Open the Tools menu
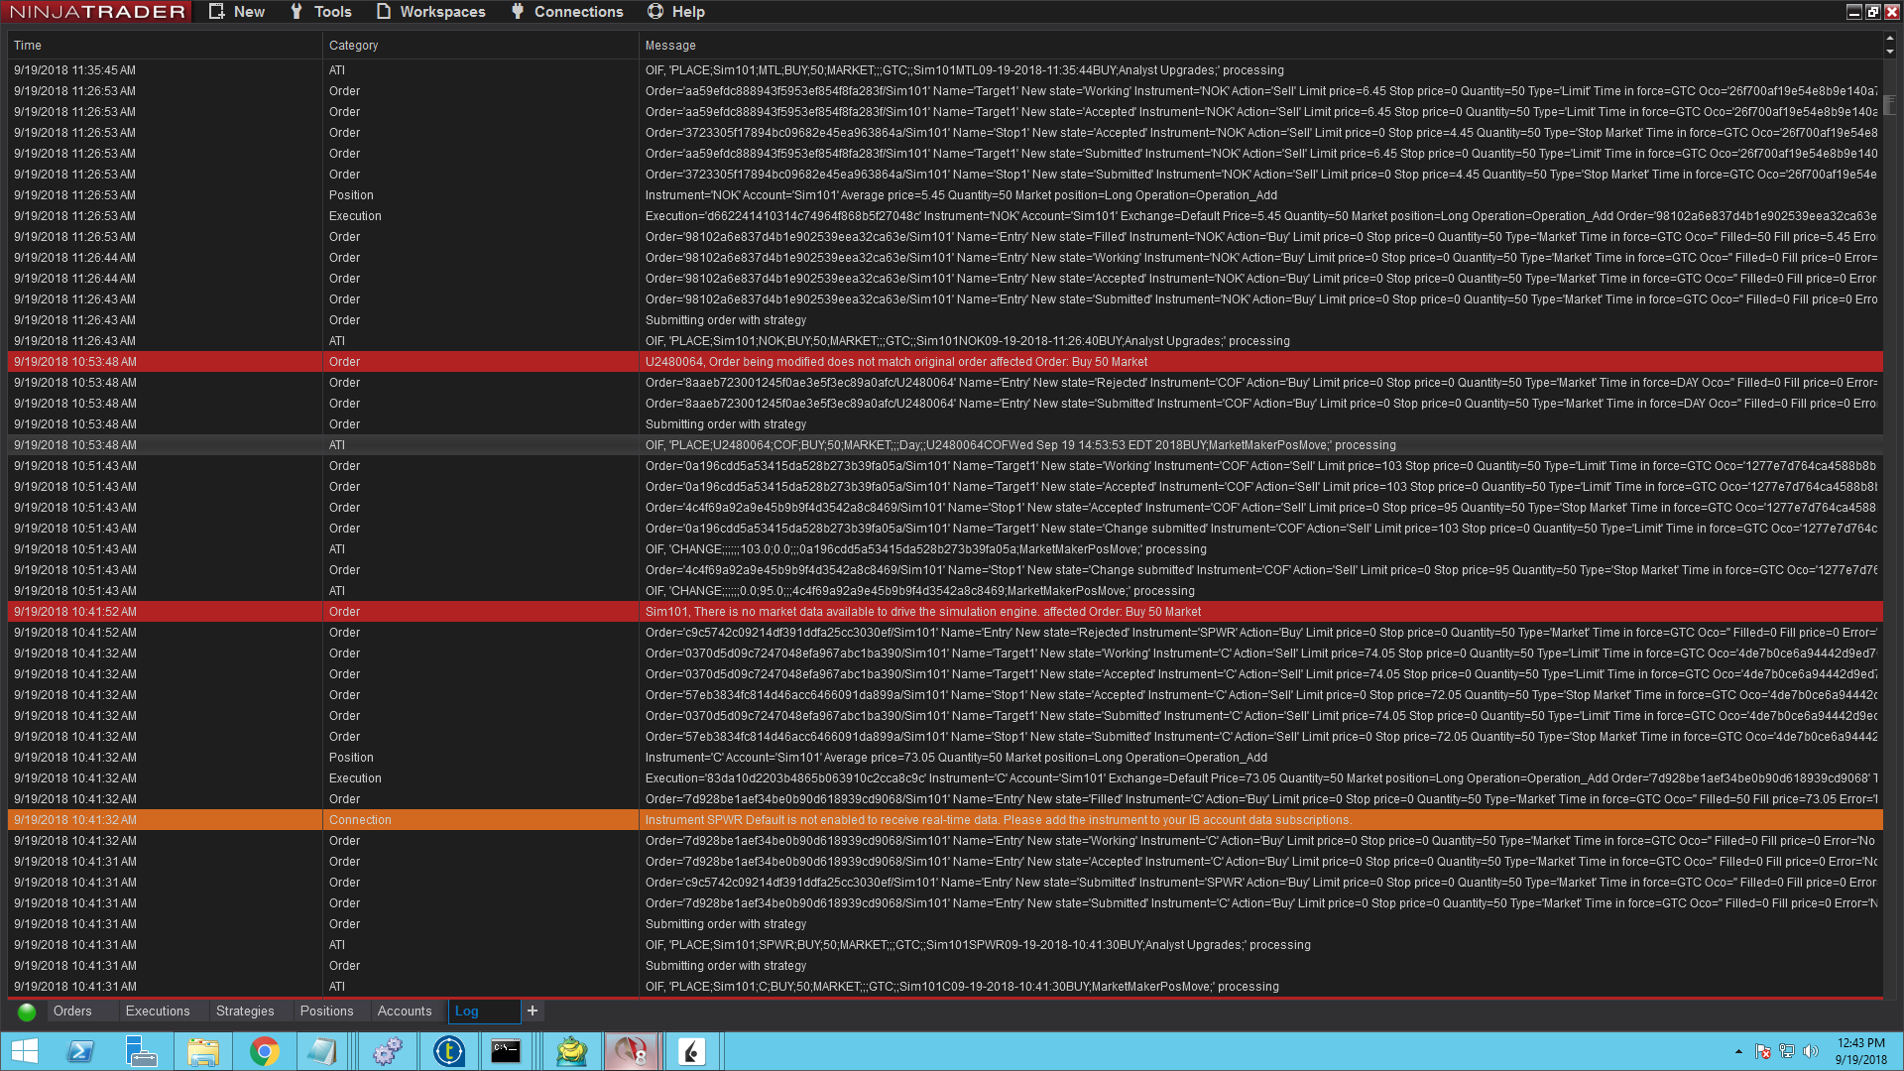This screenshot has width=1904, height=1071. click(320, 12)
